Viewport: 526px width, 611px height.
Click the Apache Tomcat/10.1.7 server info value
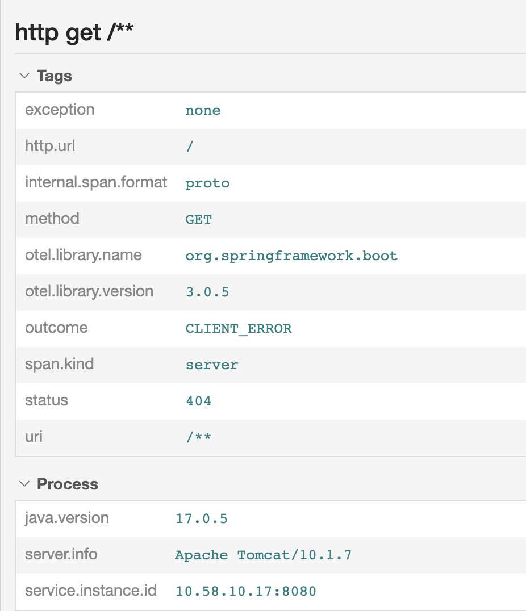point(264,555)
